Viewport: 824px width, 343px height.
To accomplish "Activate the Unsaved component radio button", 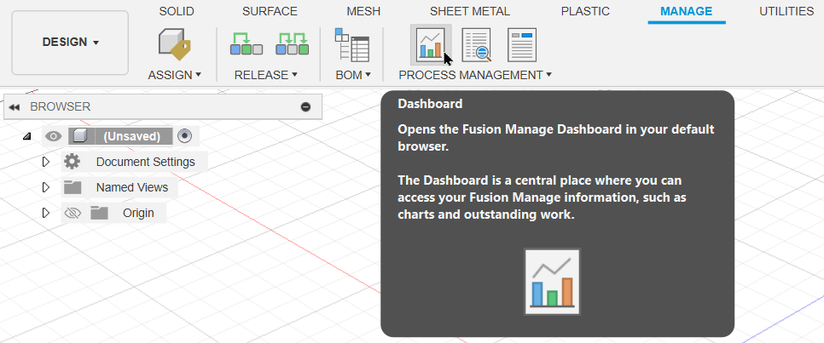I will pos(184,136).
